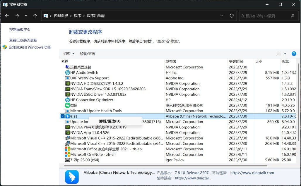Image resolution: width=301 pixels, height=186 pixels.
Task: Click the 在 程序和功能 中搜索 search box
Action: pos(264,16)
